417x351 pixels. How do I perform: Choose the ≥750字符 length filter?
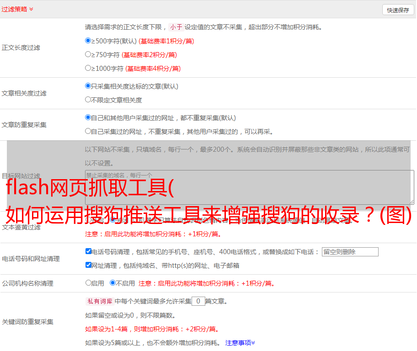(88, 54)
